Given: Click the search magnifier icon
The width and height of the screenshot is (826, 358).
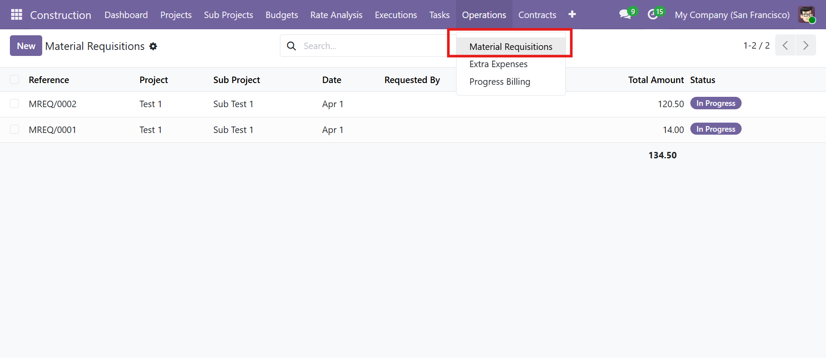Looking at the screenshot, I should click(292, 46).
